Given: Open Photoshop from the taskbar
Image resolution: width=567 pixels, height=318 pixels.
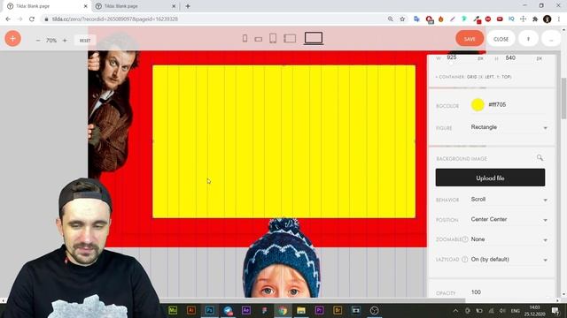Looking at the screenshot, I should tap(209, 310).
